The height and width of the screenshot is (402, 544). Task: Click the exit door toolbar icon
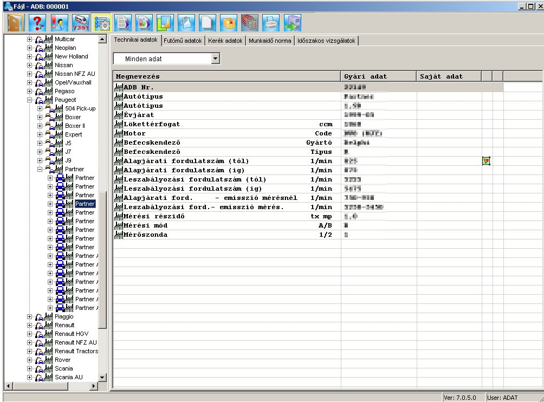click(x=16, y=23)
